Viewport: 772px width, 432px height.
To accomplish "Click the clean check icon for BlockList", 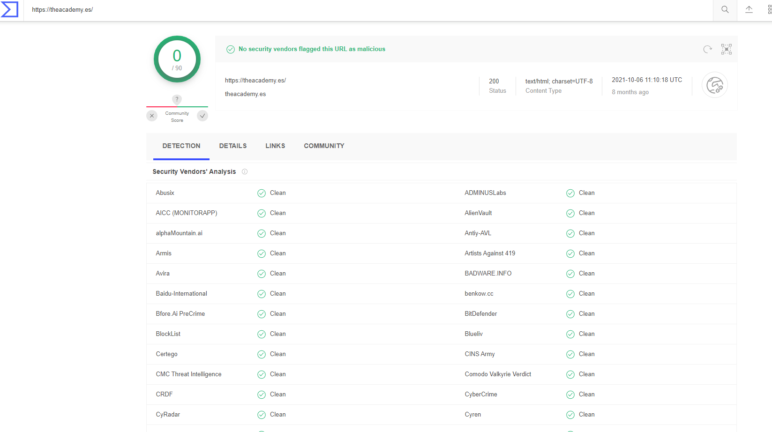I will click(x=262, y=334).
